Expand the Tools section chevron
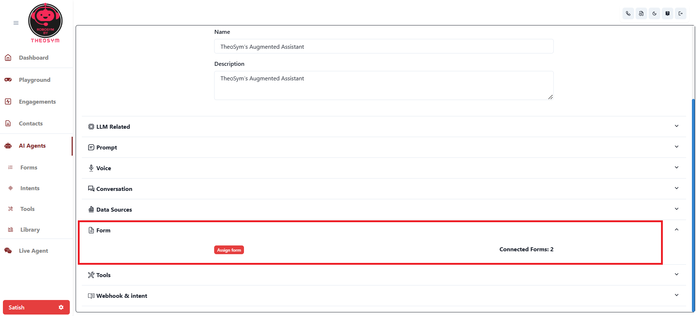697x316 pixels. point(677,274)
